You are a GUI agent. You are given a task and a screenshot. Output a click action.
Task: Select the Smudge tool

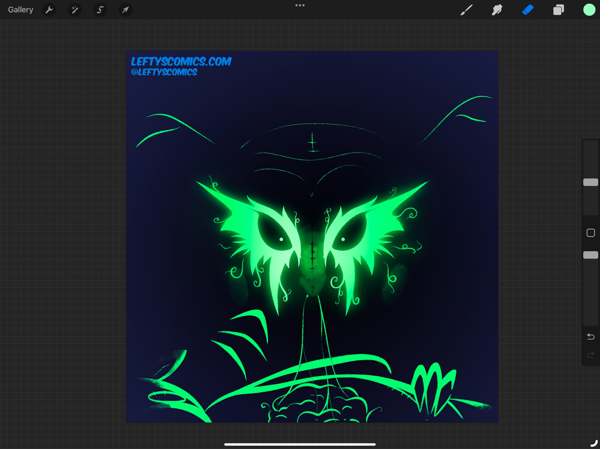pyautogui.click(x=497, y=10)
